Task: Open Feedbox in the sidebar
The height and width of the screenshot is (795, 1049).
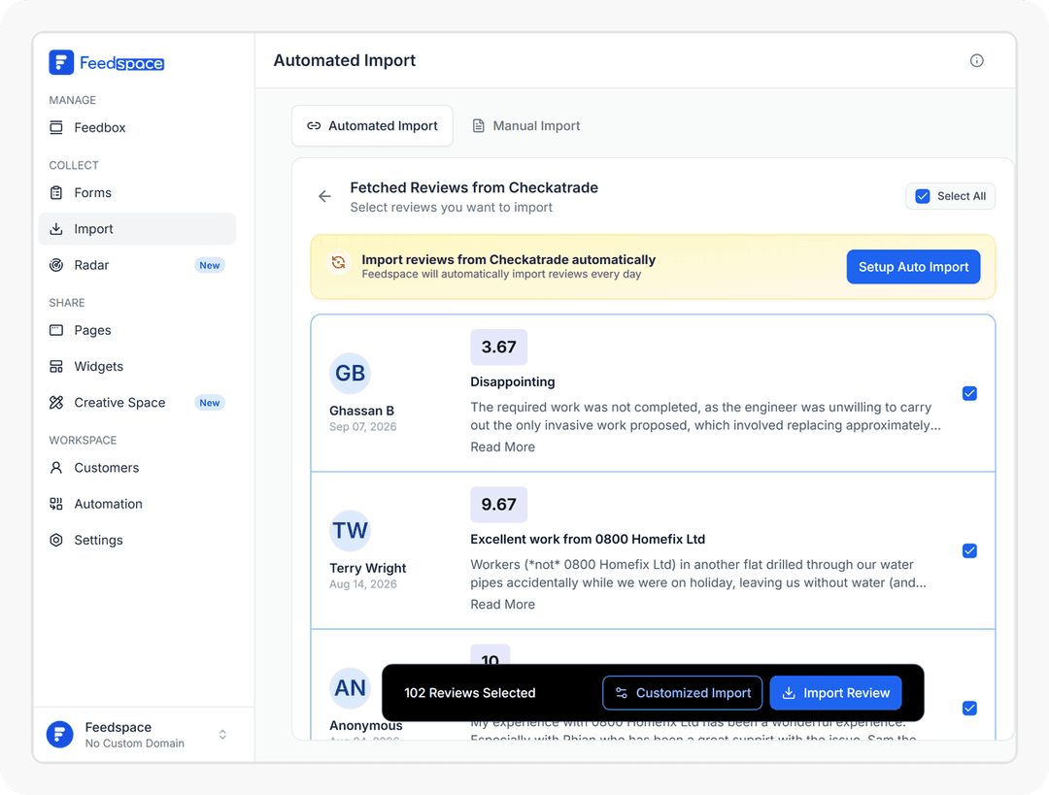Action: click(137, 128)
